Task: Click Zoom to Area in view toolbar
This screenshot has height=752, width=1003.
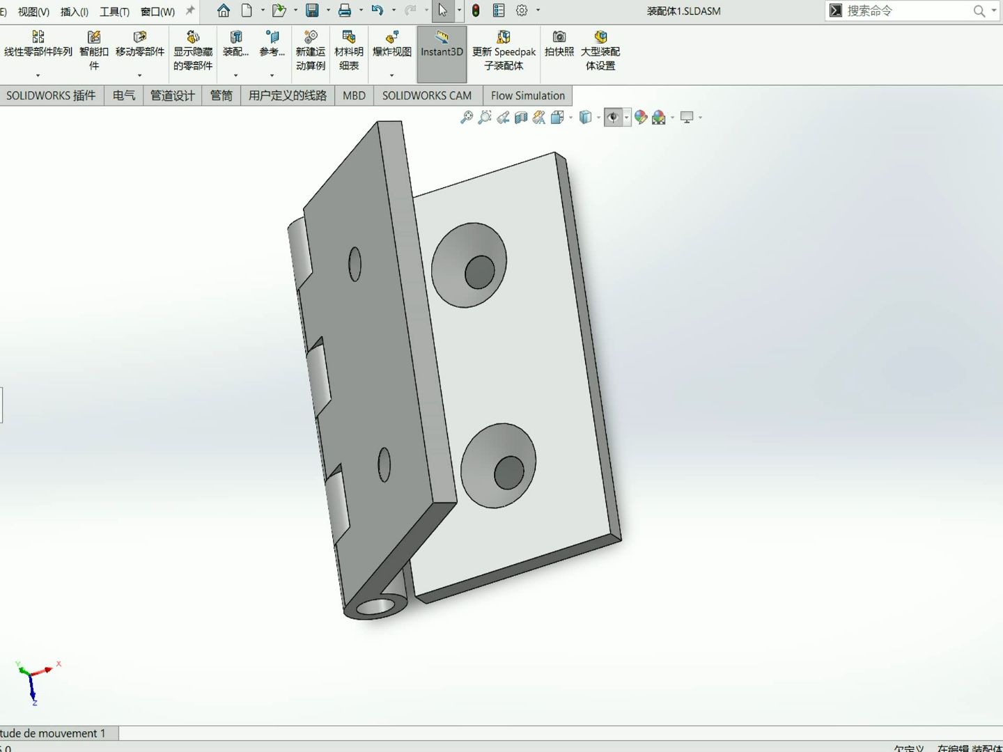Action: [x=485, y=118]
